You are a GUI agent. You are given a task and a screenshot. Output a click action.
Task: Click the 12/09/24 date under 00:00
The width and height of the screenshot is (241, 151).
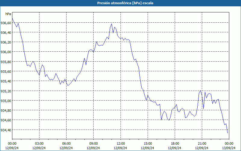12,148
